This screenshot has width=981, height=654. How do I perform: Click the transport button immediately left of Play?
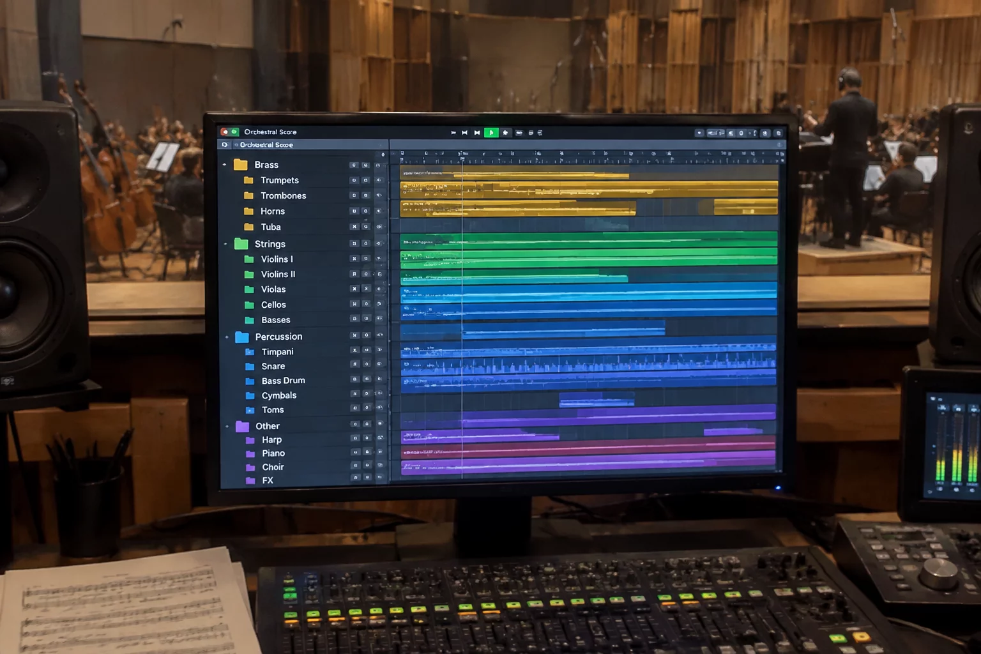[x=477, y=133]
